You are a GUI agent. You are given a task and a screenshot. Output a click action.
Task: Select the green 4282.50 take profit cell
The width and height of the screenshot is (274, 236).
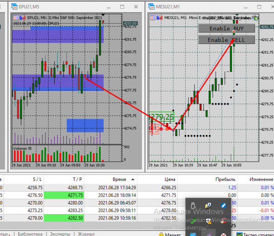(x=64, y=218)
